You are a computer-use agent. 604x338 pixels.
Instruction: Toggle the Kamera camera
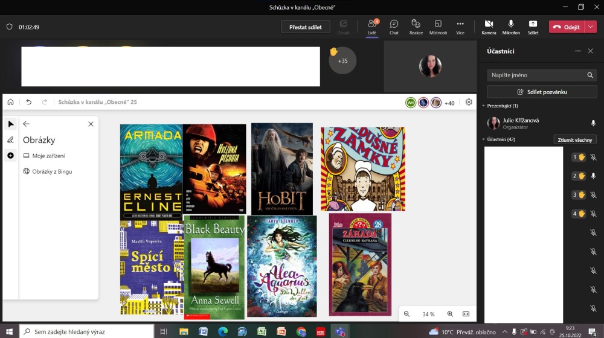coord(489,27)
